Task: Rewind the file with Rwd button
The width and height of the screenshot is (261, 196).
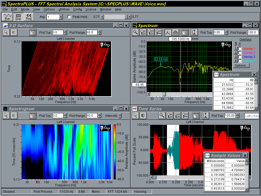Action: (x=29, y=17)
